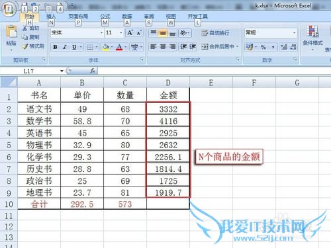Click the Select All corner button
The image size is (331, 248).
click(x=9, y=83)
